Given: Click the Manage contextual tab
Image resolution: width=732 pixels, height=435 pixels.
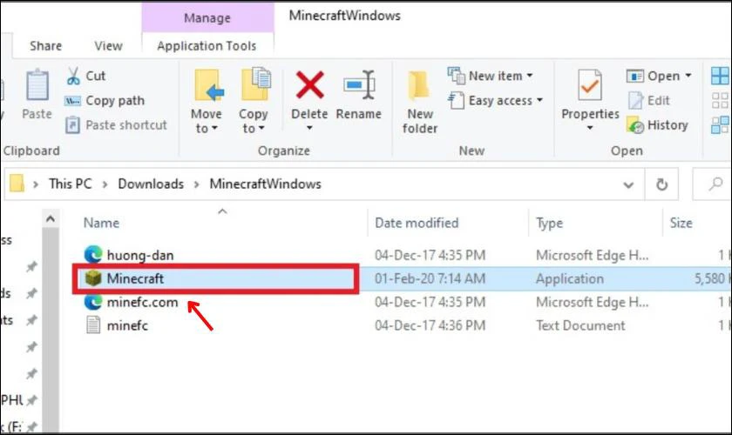Looking at the screenshot, I should tap(207, 17).
